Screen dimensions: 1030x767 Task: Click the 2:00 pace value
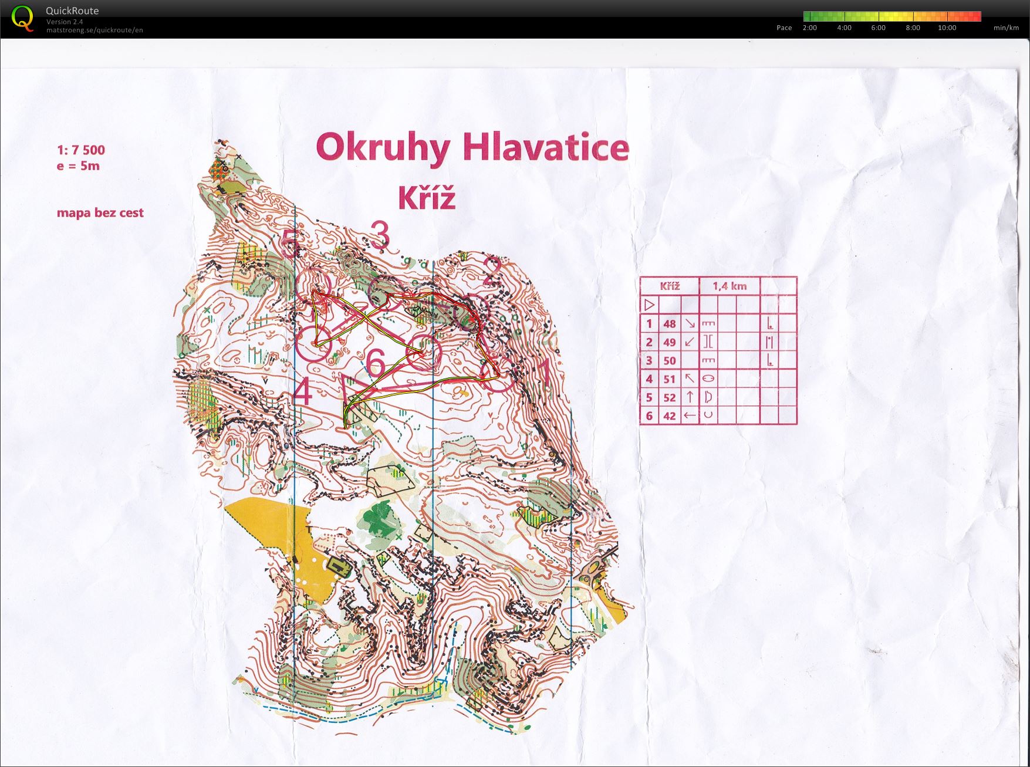[x=809, y=28]
